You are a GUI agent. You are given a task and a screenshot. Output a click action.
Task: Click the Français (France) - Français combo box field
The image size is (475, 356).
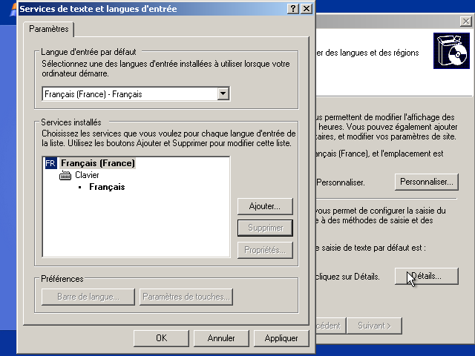pyautogui.click(x=129, y=94)
